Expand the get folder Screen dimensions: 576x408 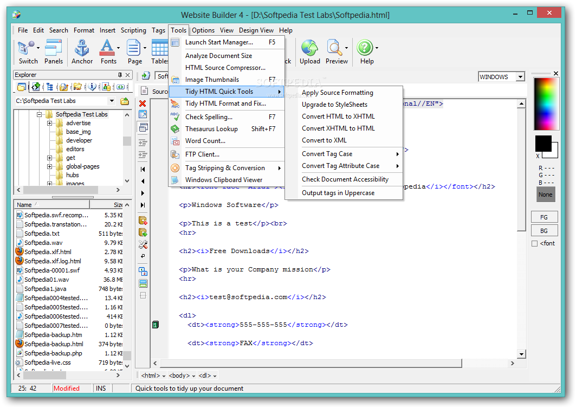click(49, 158)
